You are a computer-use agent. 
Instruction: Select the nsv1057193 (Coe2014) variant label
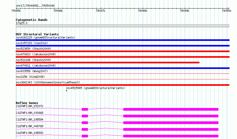[x=32, y=43]
